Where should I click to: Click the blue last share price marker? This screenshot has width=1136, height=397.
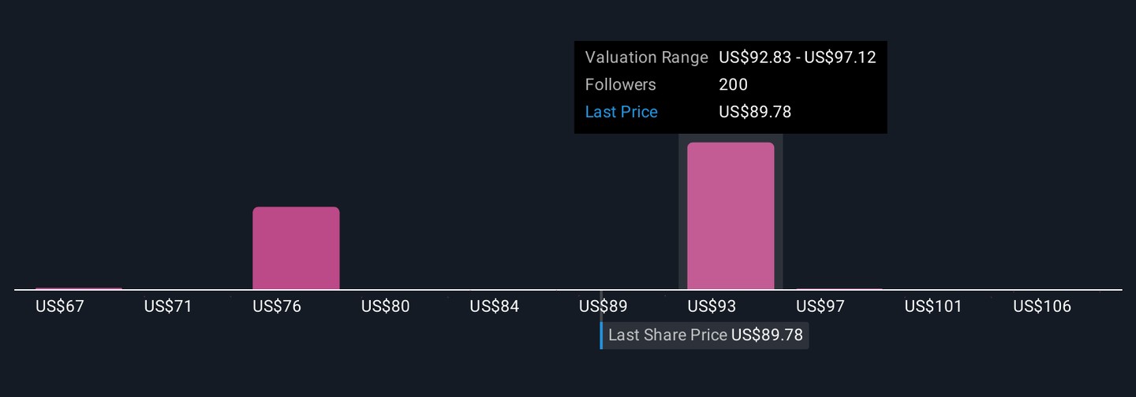[x=601, y=335]
